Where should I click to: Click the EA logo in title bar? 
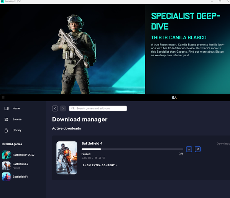[x=174, y=97]
